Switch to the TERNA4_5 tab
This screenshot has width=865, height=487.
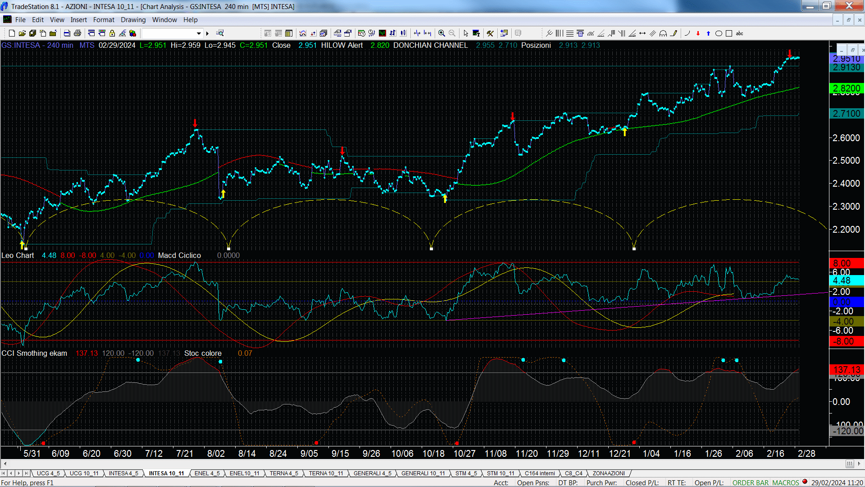(x=284, y=473)
